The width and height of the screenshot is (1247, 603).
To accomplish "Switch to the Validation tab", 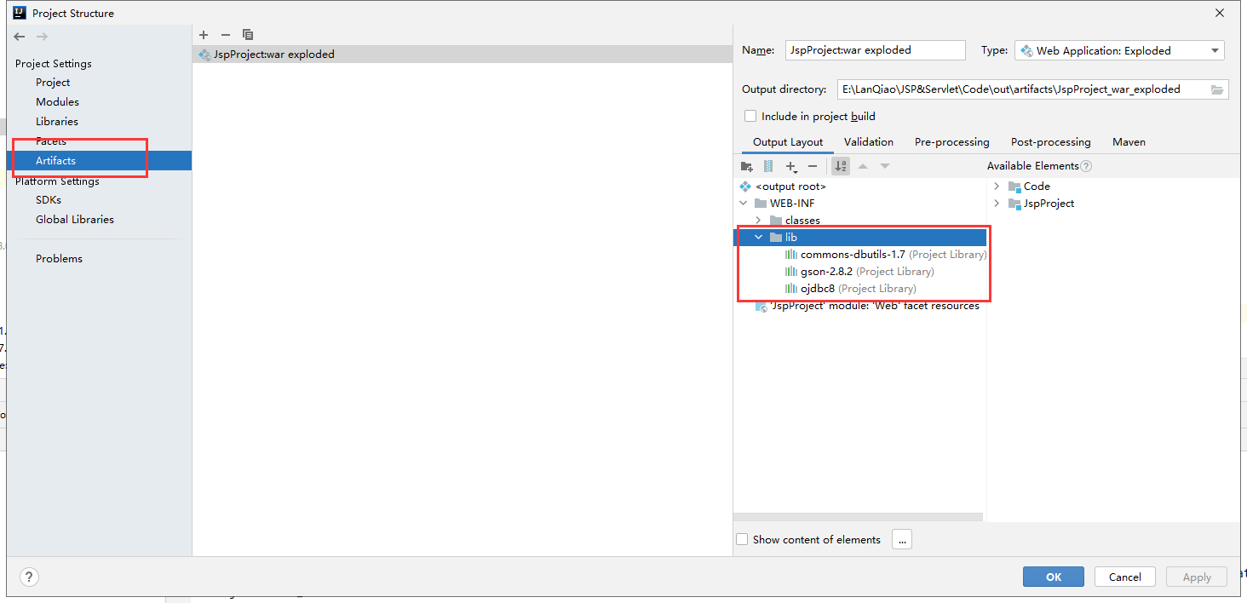I will click(x=868, y=141).
